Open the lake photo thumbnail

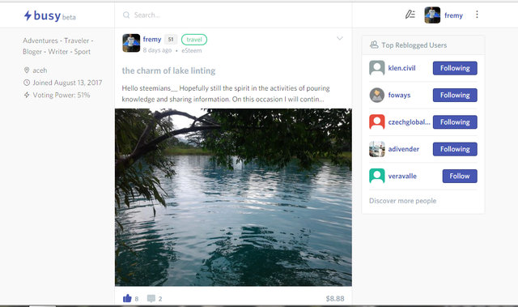(233, 198)
